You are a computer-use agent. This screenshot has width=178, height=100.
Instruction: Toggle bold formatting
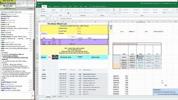pyautogui.click(x=53, y=13)
